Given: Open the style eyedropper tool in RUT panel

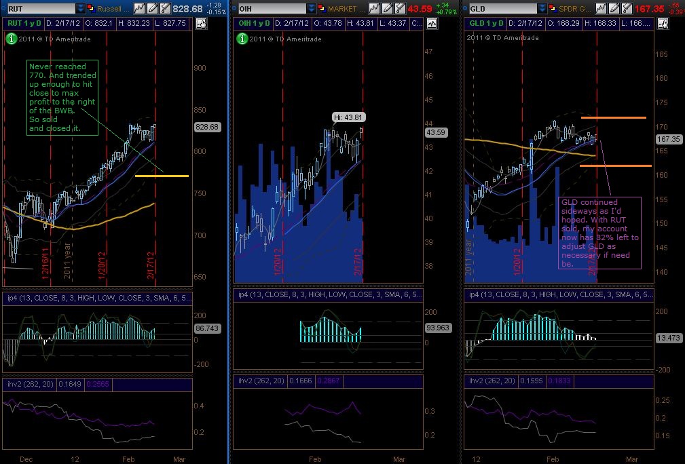Looking at the screenshot, I should point(165,8).
